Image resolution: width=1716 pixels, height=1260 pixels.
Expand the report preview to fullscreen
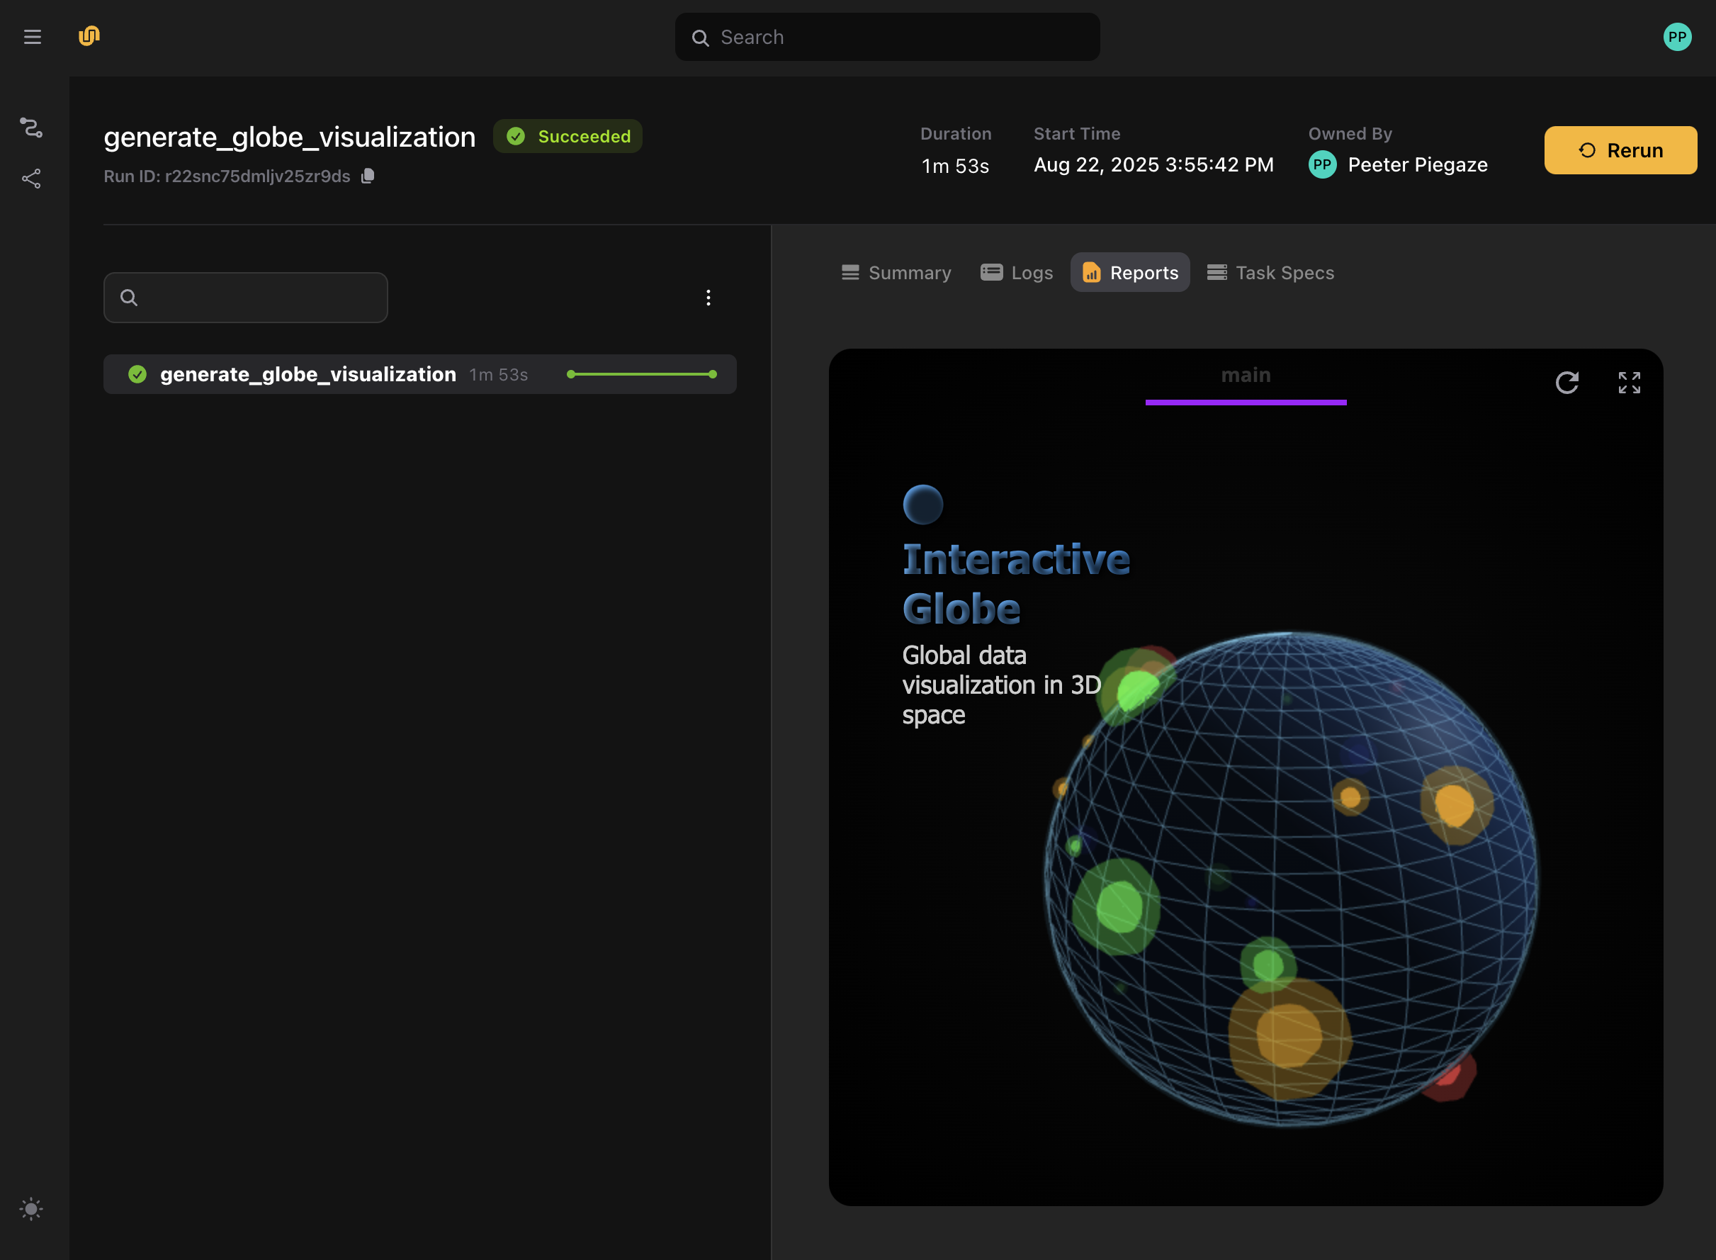tap(1629, 382)
